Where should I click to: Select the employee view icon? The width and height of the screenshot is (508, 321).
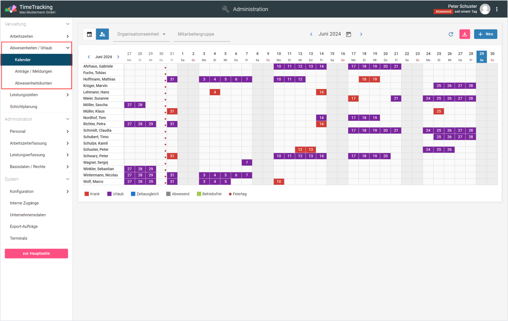102,34
